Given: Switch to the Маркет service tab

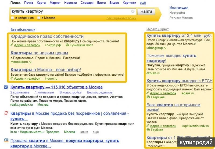Looking at the screenshot, I should 55,3.
